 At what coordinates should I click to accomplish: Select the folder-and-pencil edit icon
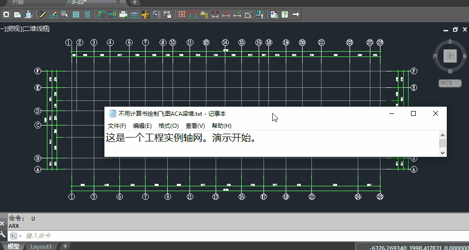click(x=43, y=14)
